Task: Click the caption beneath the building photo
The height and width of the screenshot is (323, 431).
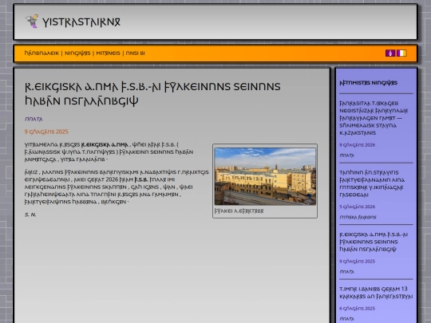Action: tap(239, 211)
